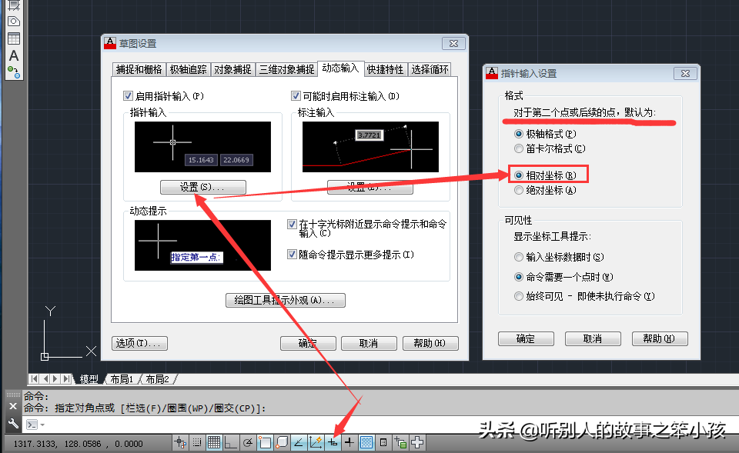The image size is (739, 453).
Task: Click 绘图工具提示外观(A) button
Action: [285, 301]
